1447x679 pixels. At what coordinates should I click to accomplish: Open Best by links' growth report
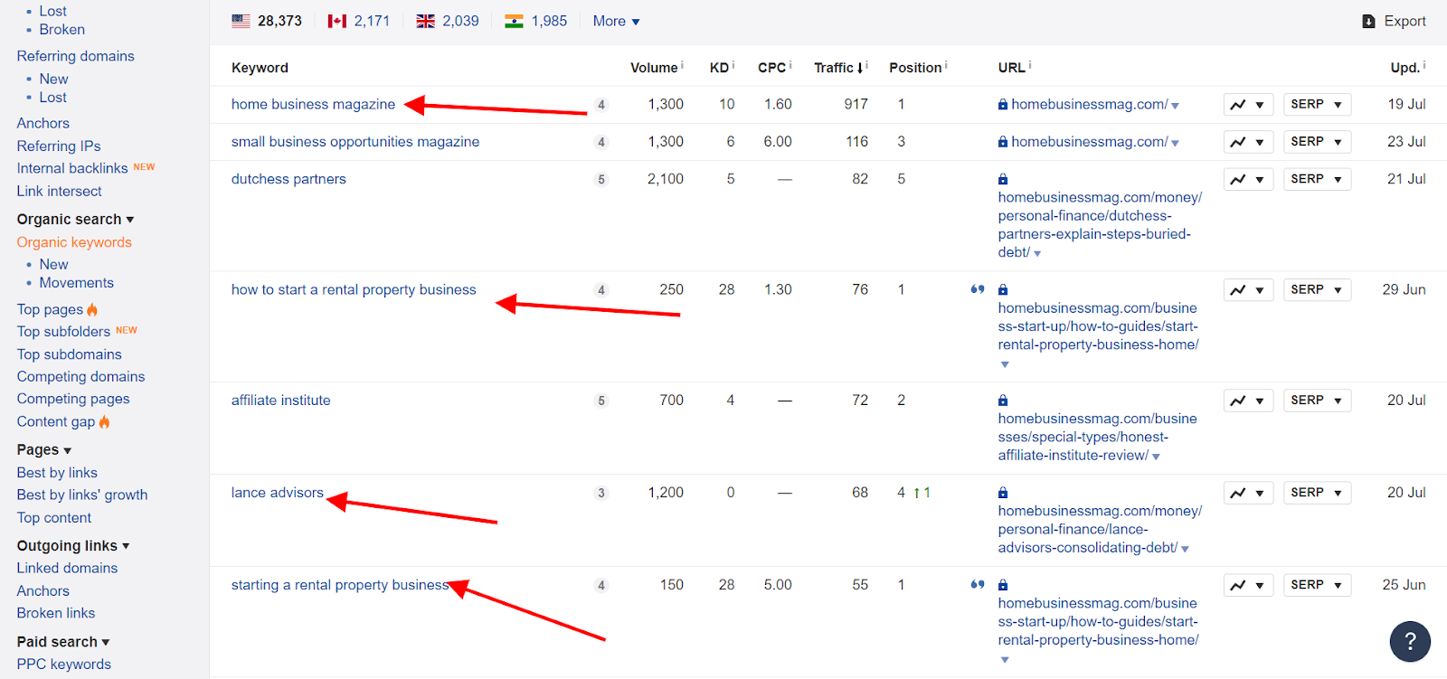82,495
